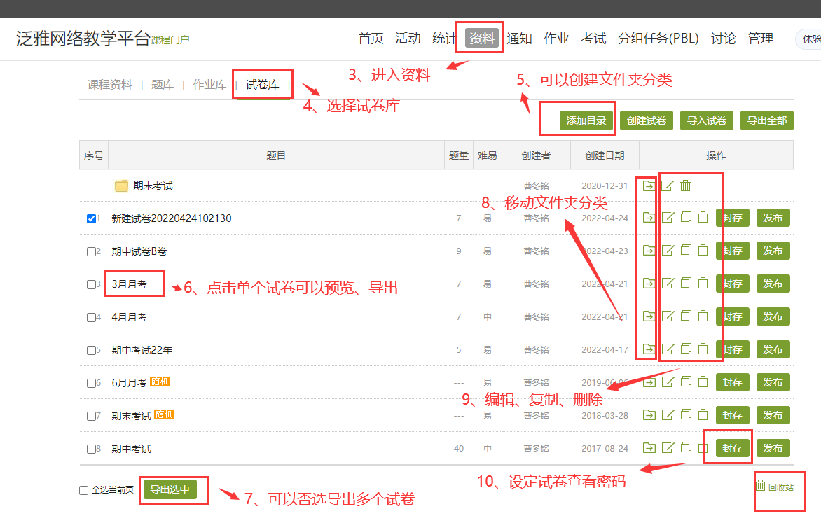Click 导入试卷 button
The image size is (821, 523).
point(706,120)
